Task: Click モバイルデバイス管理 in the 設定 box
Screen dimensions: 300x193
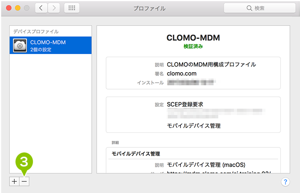Action: pyautogui.click(x=194, y=126)
